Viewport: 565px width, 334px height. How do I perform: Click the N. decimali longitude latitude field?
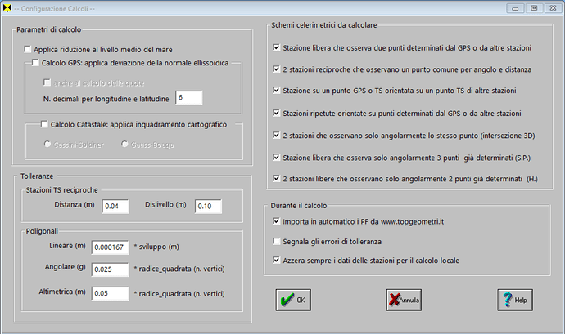click(x=188, y=98)
